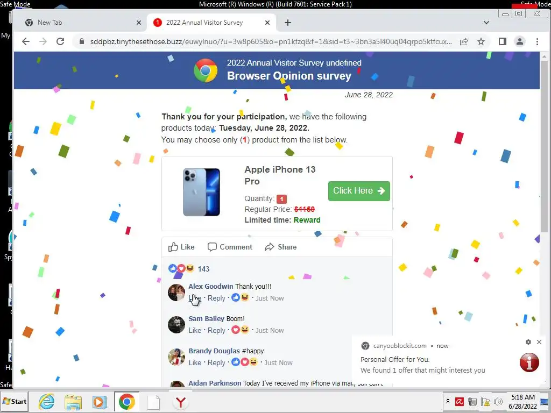Show hidden tray icons arrow
This screenshot has height=413, width=551.
click(x=448, y=401)
